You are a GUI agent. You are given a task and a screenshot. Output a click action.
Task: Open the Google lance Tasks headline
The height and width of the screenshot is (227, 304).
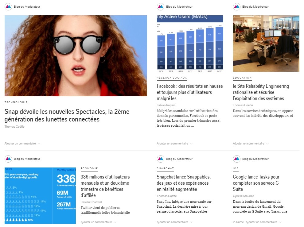[x=256, y=183]
